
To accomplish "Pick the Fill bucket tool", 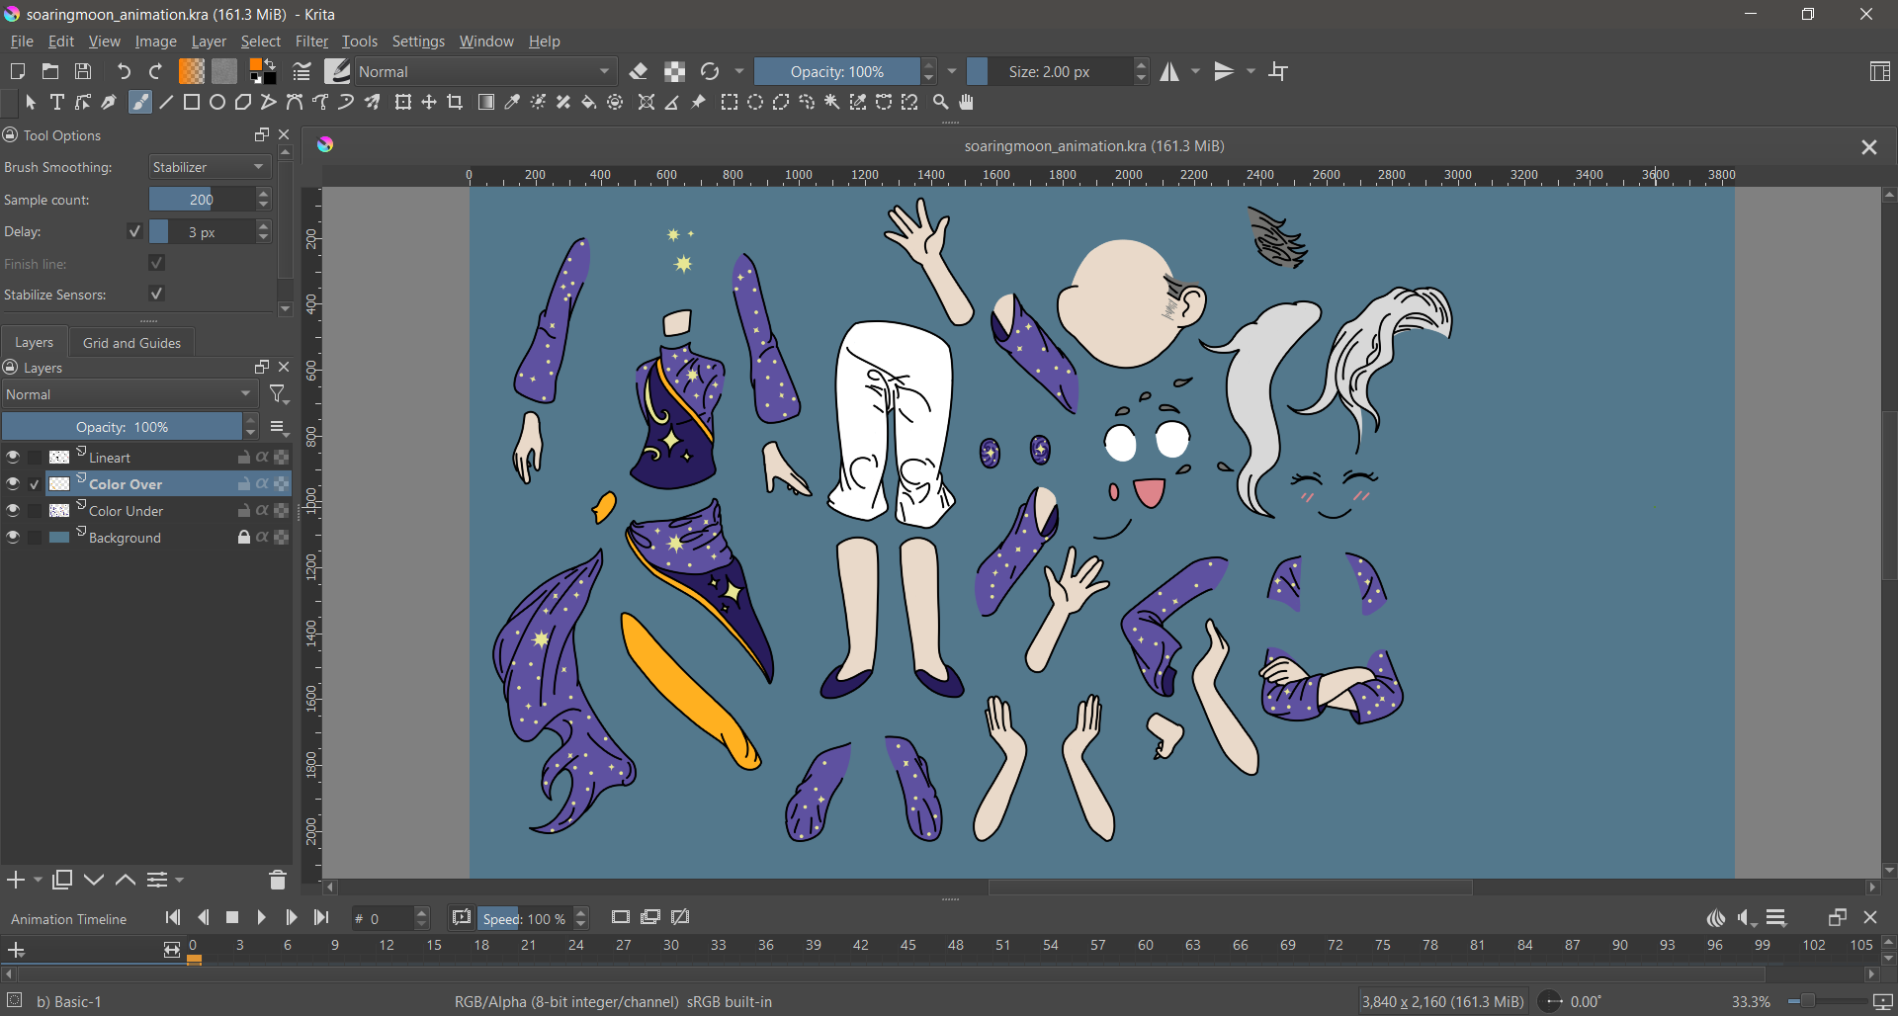I will (589, 102).
